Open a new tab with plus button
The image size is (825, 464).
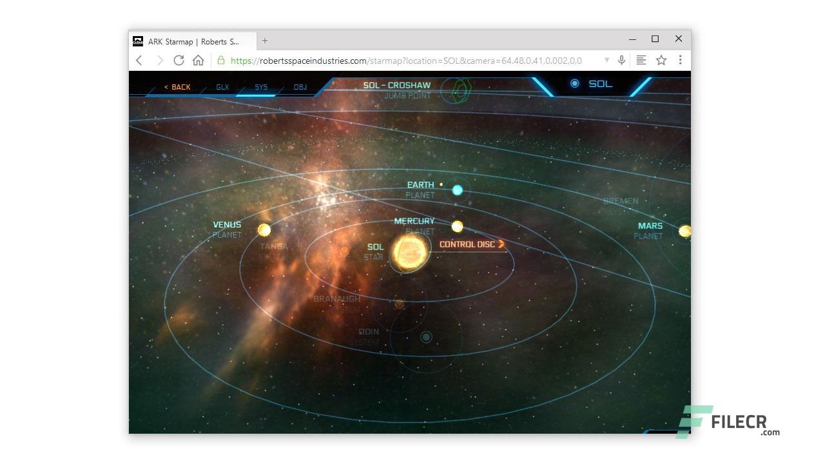tap(264, 41)
